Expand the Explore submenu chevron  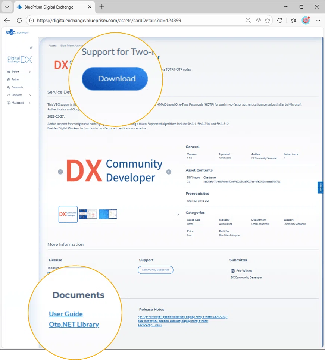pyautogui.click(x=30, y=72)
